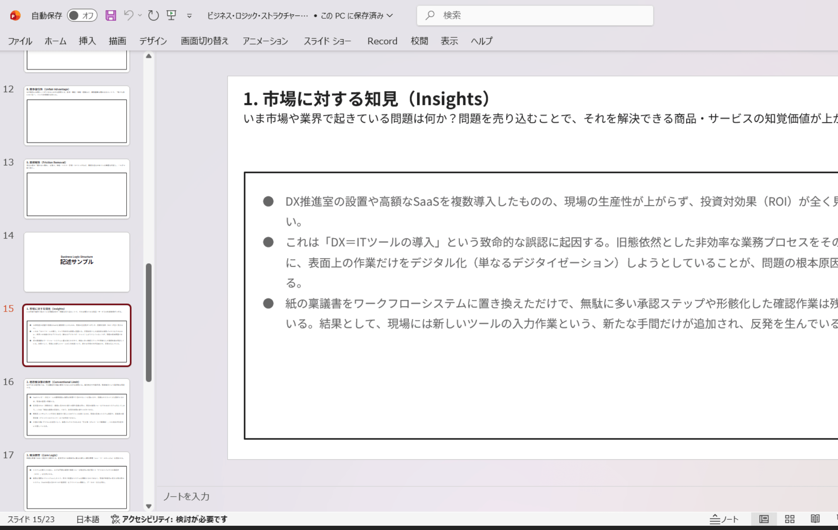Click the 日本語 language indicator
The image size is (838, 530).
click(x=88, y=519)
